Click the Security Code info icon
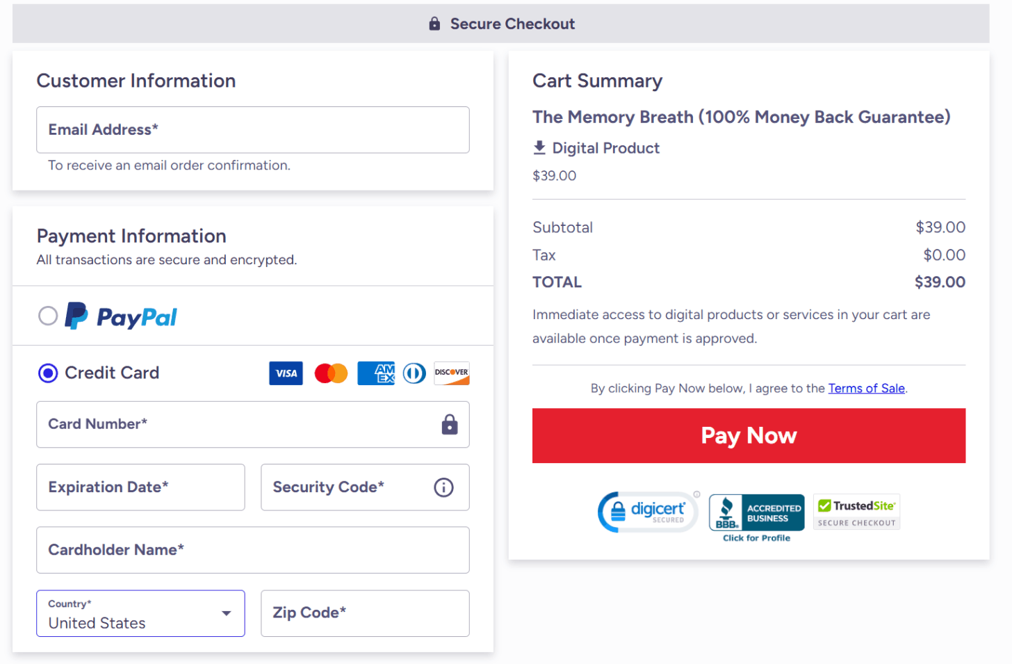The height and width of the screenshot is (664, 1012). pyautogui.click(x=443, y=487)
